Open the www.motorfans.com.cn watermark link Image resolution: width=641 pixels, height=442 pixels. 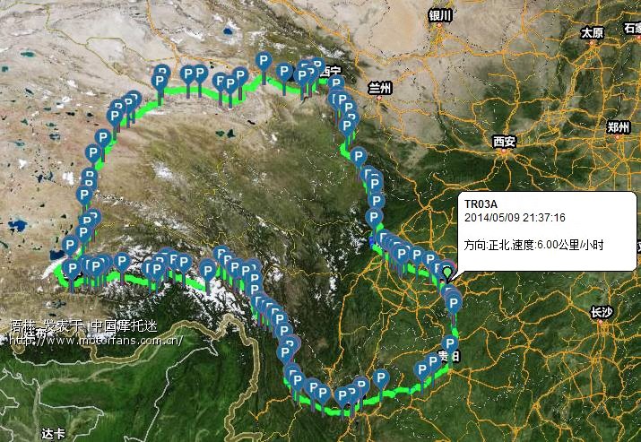coord(95,340)
